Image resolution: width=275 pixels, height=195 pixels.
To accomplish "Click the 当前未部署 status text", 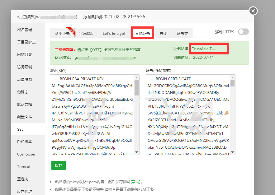I will click(x=65, y=49).
